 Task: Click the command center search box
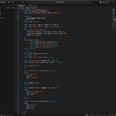tap(60, 2)
